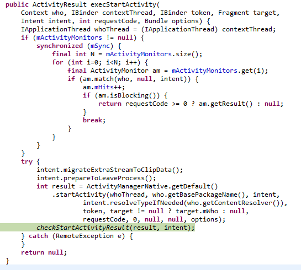Image resolution: width=301 pixels, height=270 pixels.
Task: Select the RemoteException type in catch
Action: (x=85, y=236)
